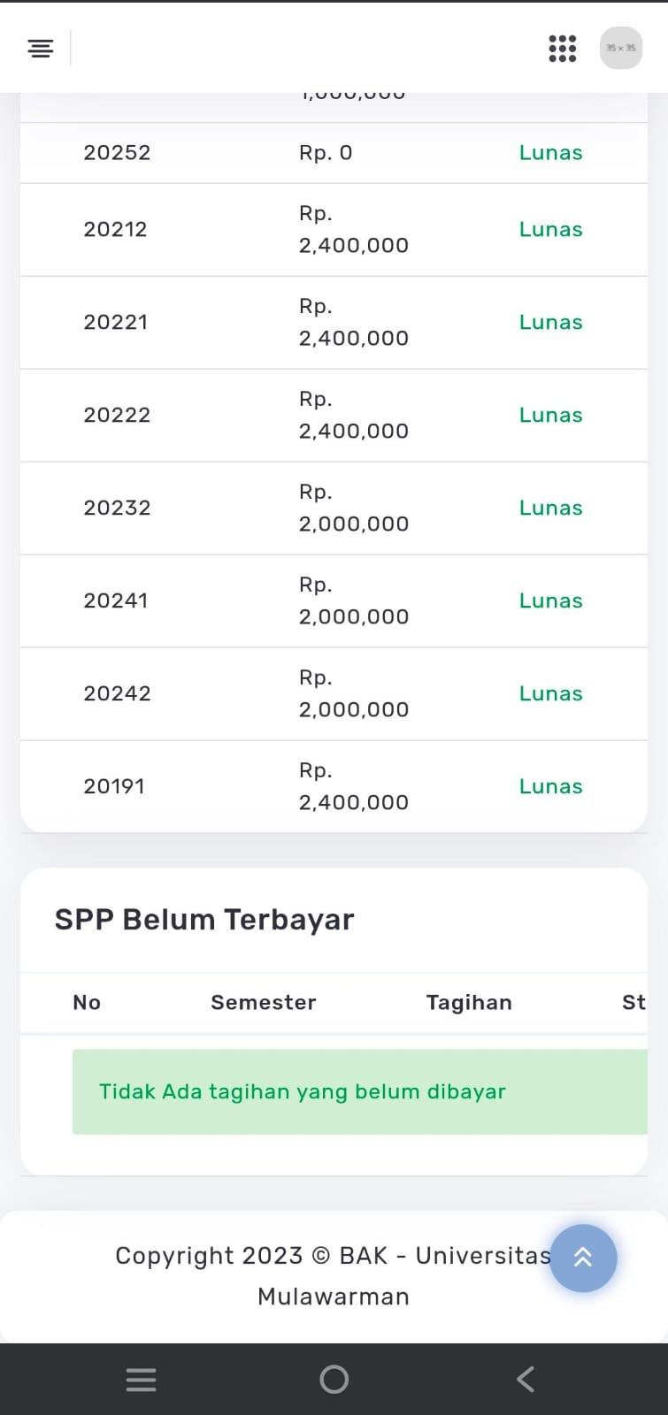Click the Semester column header
The image size is (668, 1415).
pos(263,1003)
